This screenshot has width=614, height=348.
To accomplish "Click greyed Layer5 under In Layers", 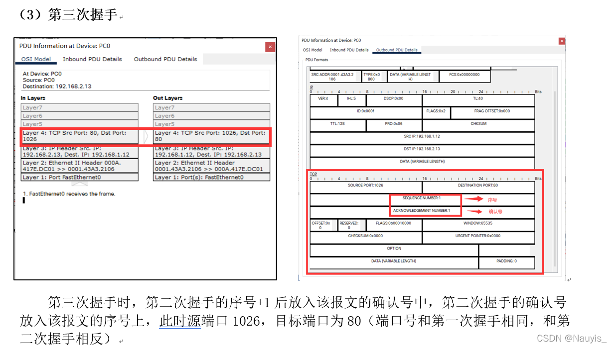I will click(80, 124).
